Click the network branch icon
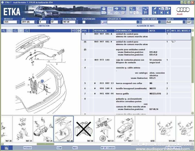195x151 pixels. coord(117,13)
